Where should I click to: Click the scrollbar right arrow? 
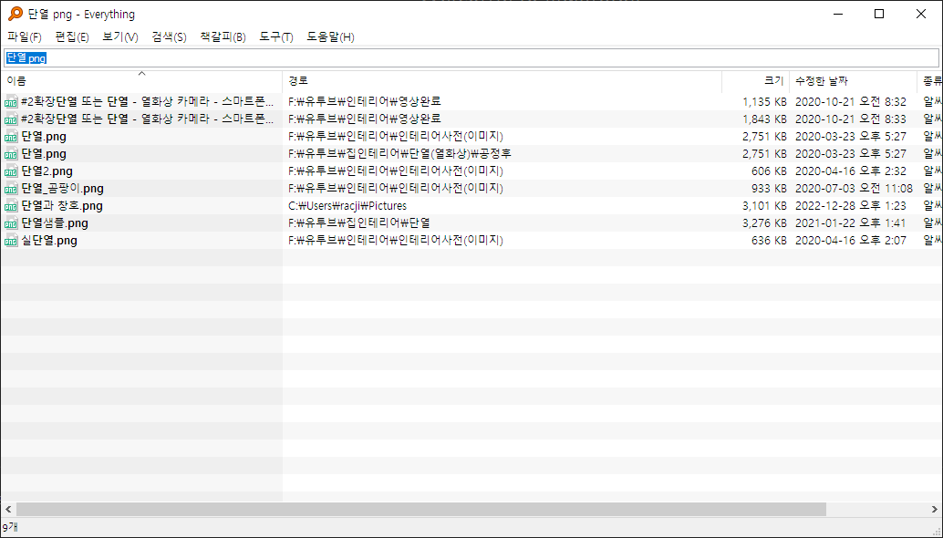click(x=935, y=510)
